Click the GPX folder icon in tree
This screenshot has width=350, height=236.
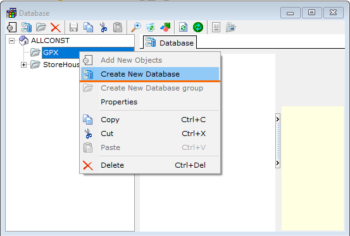coord(35,53)
